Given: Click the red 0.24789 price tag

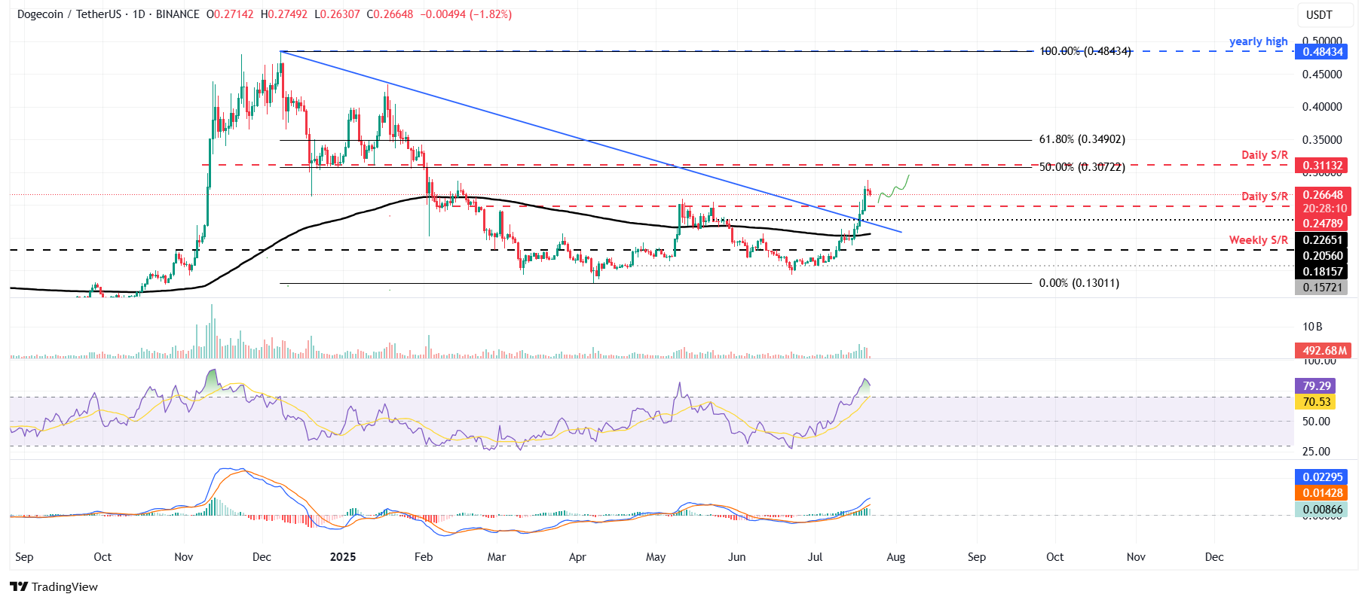Looking at the screenshot, I should tap(1323, 224).
